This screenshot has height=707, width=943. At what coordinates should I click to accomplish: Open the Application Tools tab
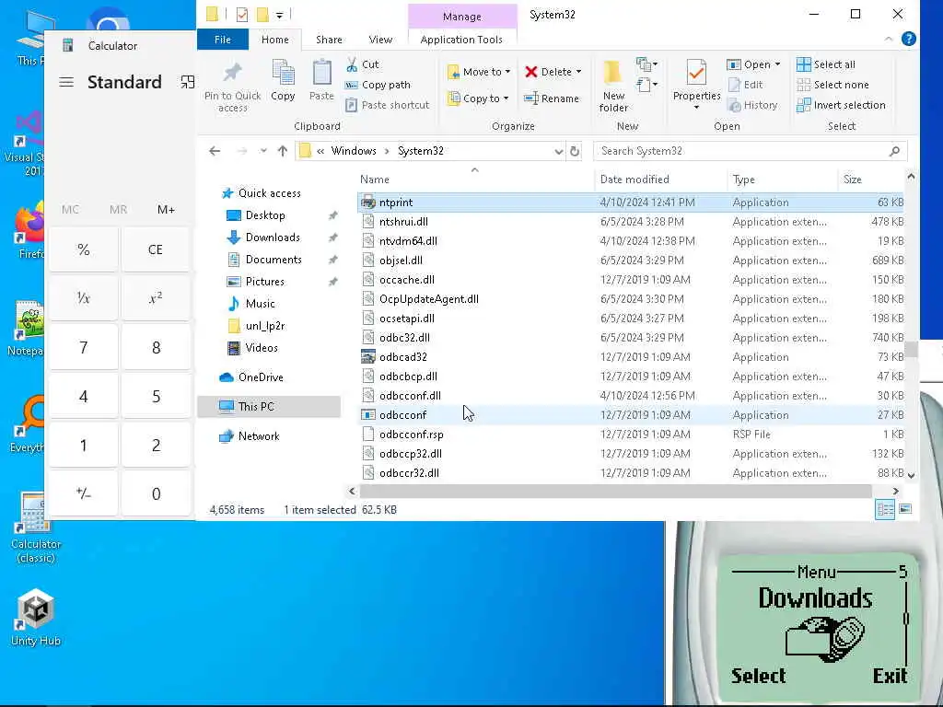[461, 40]
